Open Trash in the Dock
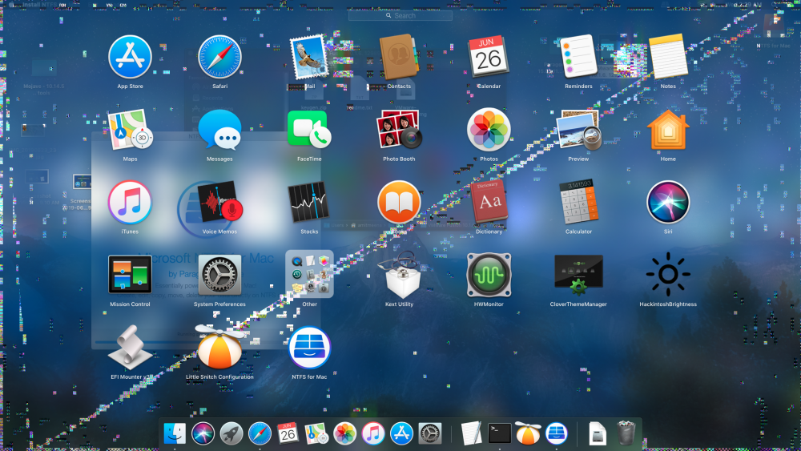This screenshot has width=801, height=451. pos(626,433)
